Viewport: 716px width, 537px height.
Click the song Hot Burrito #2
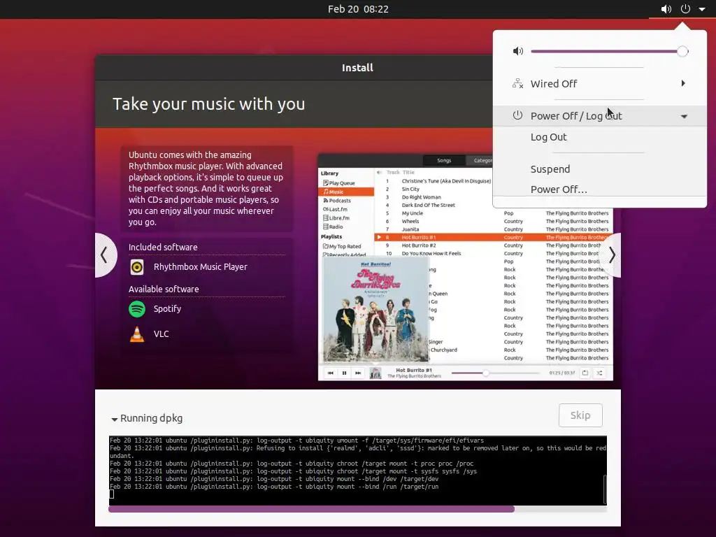tap(419, 245)
